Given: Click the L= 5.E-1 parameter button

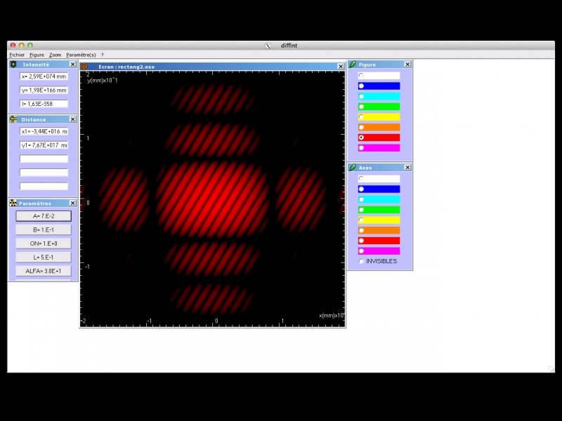Looking at the screenshot, I should click(44, 257).
